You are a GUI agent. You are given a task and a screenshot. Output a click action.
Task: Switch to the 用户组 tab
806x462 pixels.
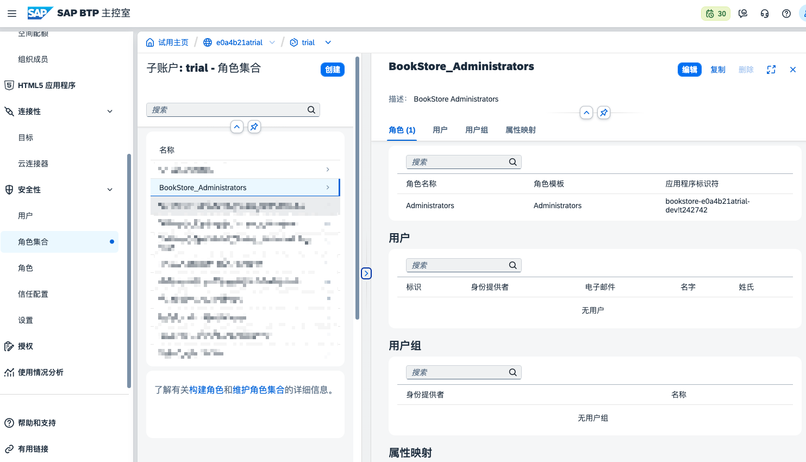[x=477, y=130]
